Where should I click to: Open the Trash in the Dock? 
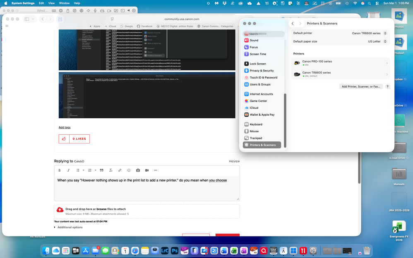(367, 251)
